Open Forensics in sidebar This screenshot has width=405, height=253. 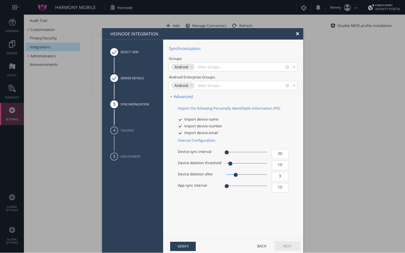point(12,92)
